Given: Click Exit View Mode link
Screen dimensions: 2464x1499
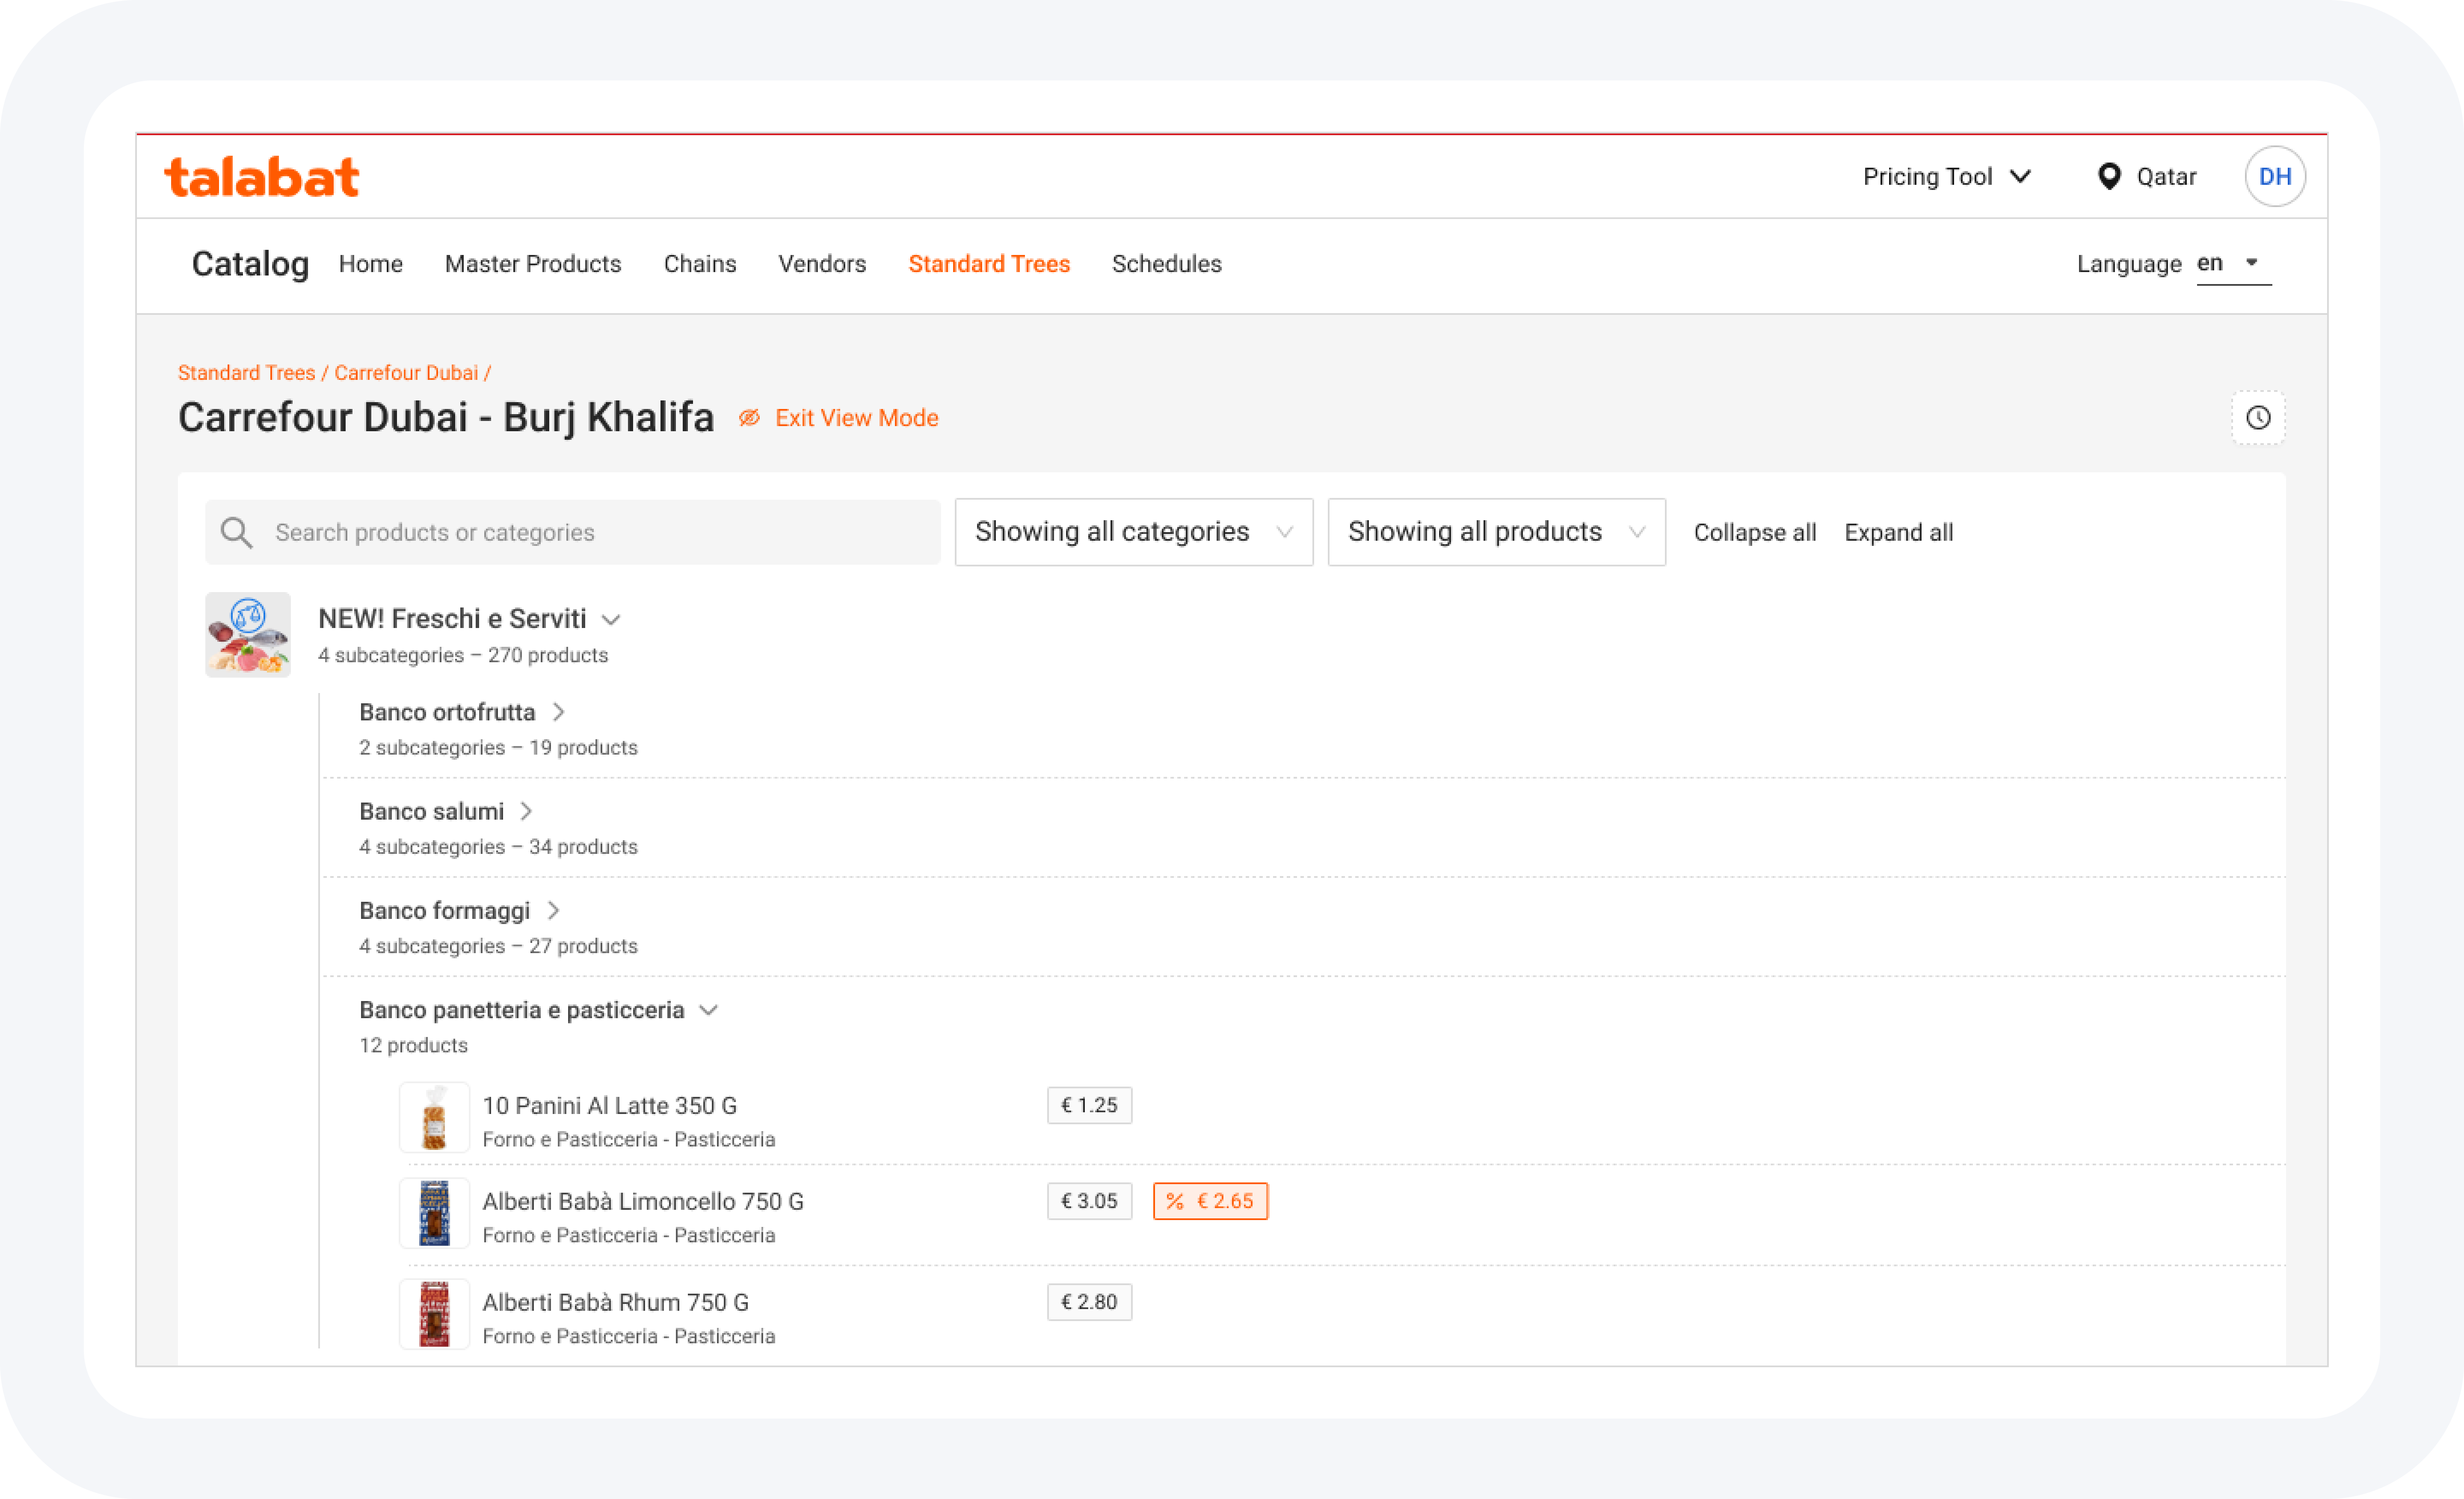Looking at the screenshot, I should point(857,418).
